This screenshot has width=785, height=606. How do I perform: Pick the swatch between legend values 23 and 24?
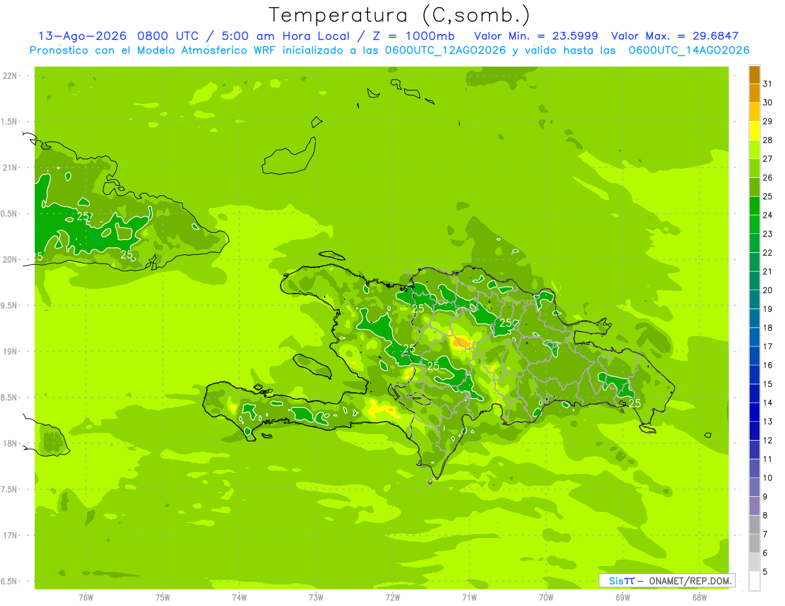tap(754, 224)
